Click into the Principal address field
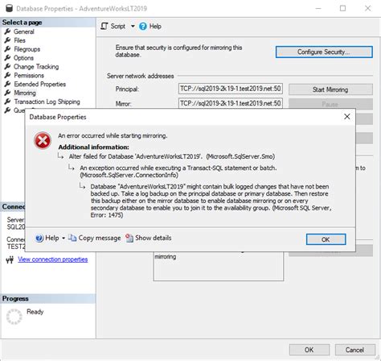 coord(231,89)
